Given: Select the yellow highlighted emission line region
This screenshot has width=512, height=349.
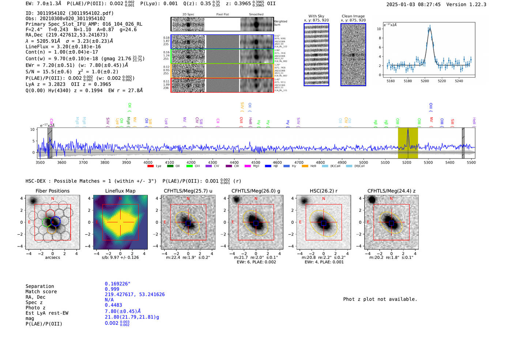Looking at the screenshot, I should click(x=408, y=143).
